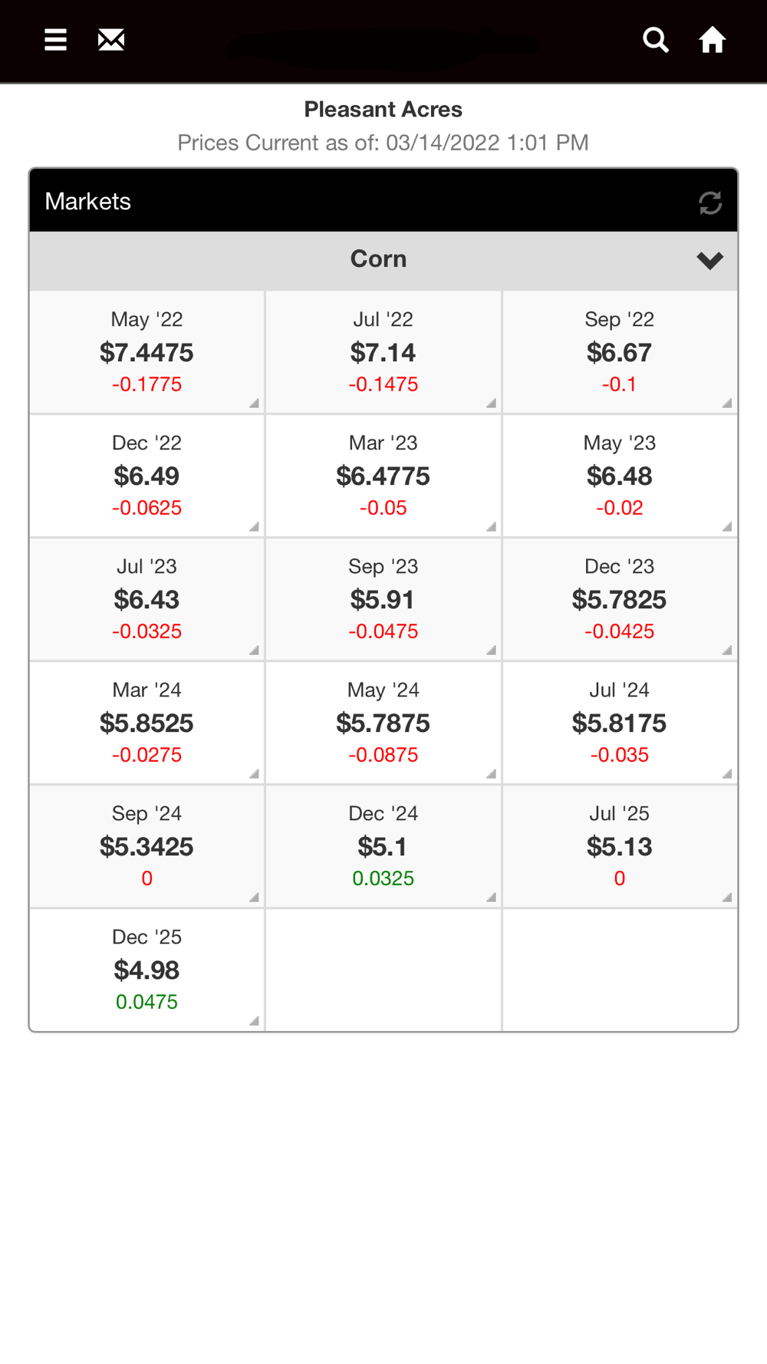Image resolution: width=767 pixels, height=1364 pixels.
Task: Select the Corn selector bar
Action: tap(383, 261)
